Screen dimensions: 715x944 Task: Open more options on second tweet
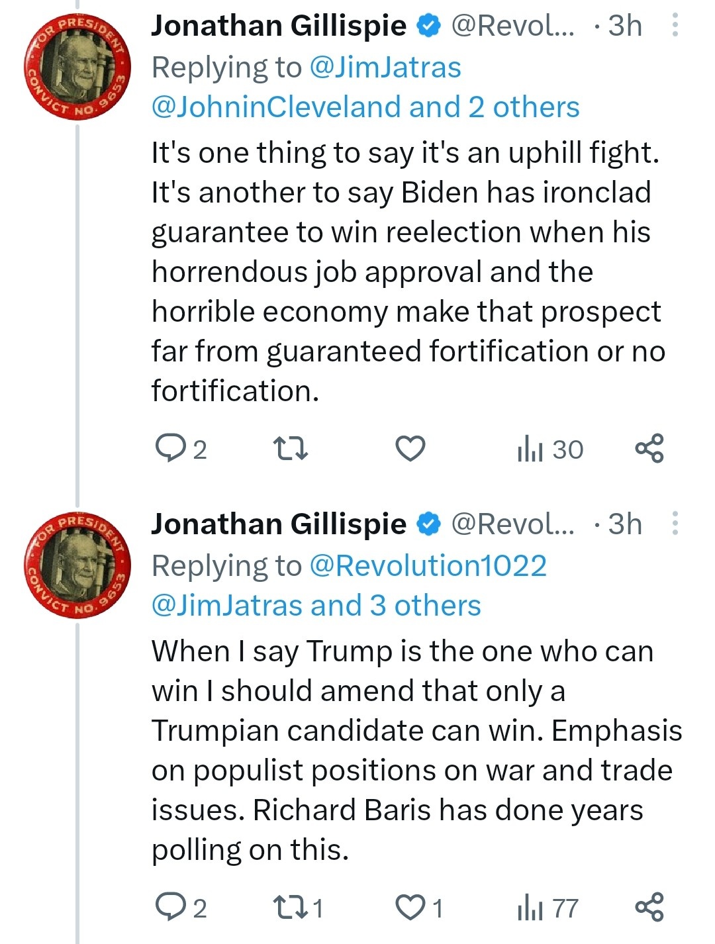coord(675,523)
